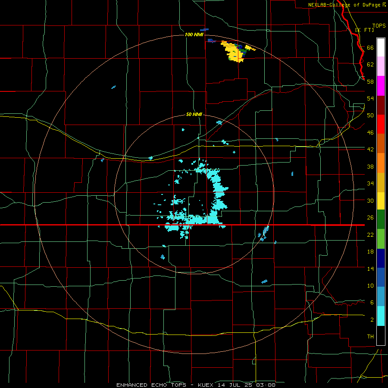Click the '66' legend value
Image resolution: width=388 pixels, height=388 pixels.
[x=370, y=47]
